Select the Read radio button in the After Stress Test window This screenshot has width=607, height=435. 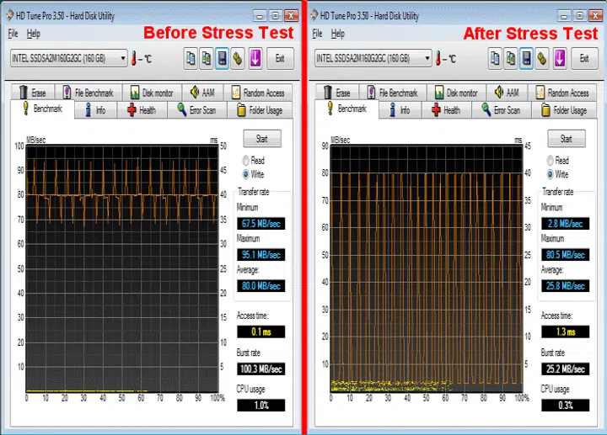551,160
